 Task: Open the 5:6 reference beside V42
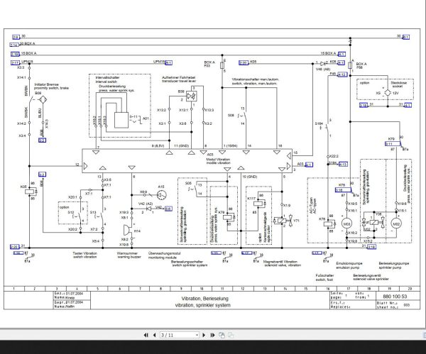tap(168, 209)
